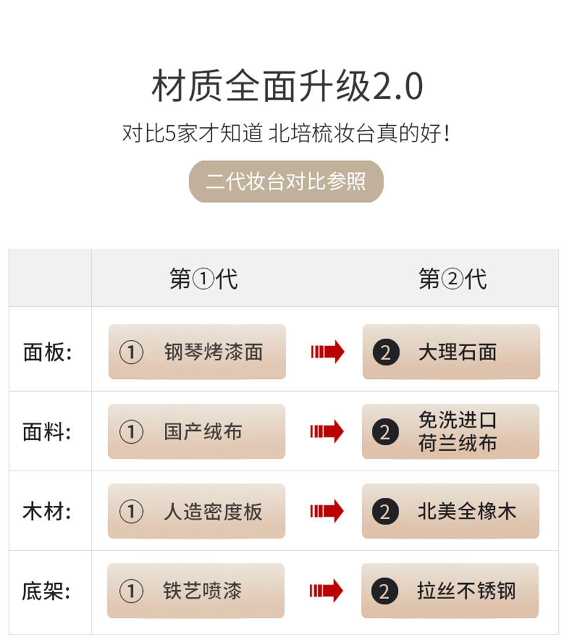Click the 材质全面升级2.0 heading
Image resolution: width=571 pixels, height=642 pixels.
(287, 85)
